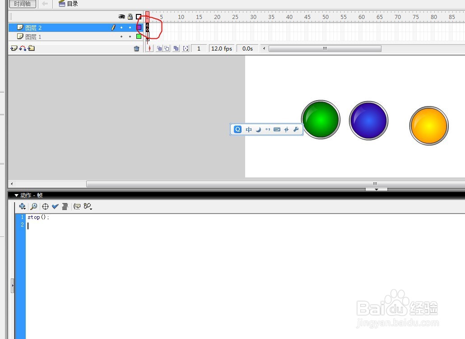Toggle show/hide all layers eye icon
This screenshot has width=465, height=339.
pyautogui.click(x=121, y=17)
